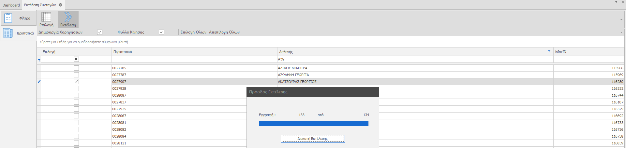Screen dimensions: 626x148
Task: Click the filter funnel in the Ασθενής column header
Action: [x=549, y=51]
